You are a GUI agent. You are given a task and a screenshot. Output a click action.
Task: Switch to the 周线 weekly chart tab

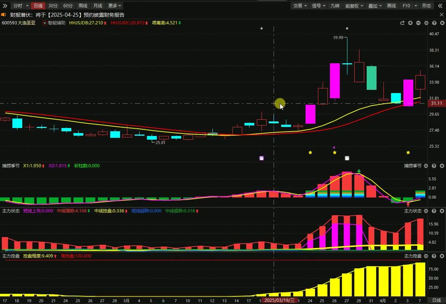pos(83,6)
